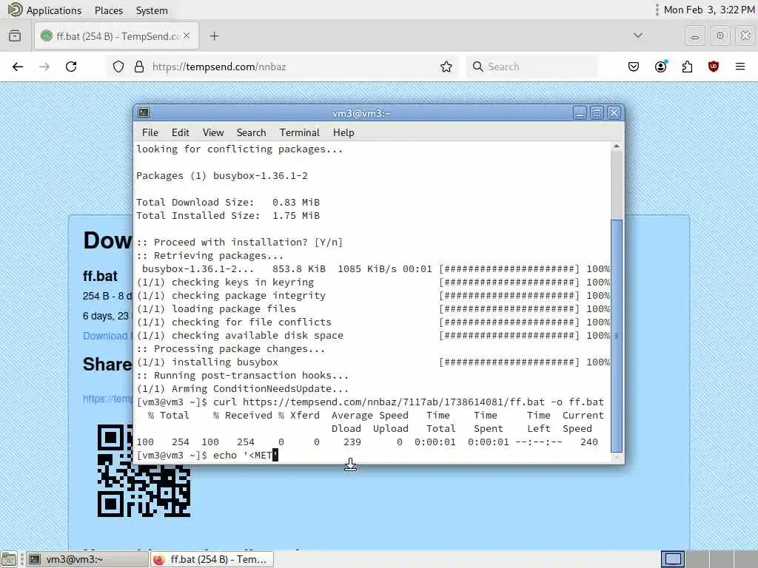Open the terminal Search menu
The image size is (758, 568).
point(251,132)
